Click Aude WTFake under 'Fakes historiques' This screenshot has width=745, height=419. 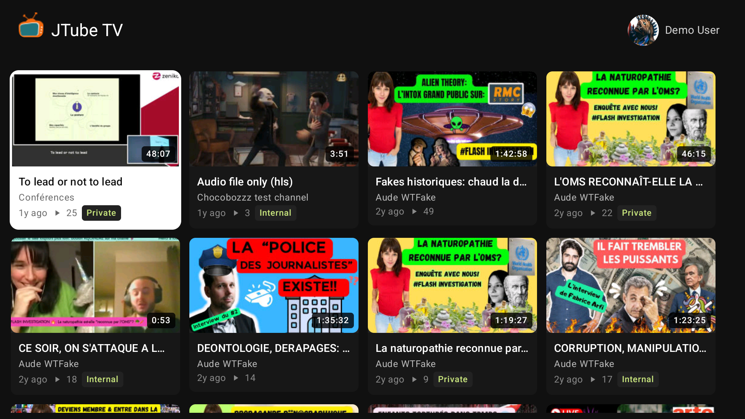click(405, 197)
